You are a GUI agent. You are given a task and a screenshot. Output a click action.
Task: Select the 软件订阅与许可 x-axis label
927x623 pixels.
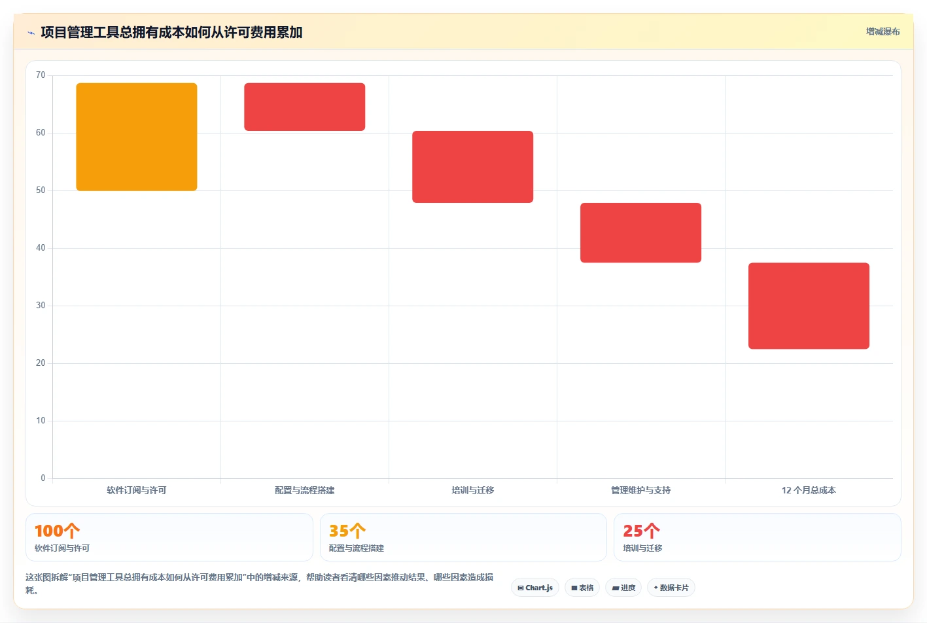[x=137, y=490]
